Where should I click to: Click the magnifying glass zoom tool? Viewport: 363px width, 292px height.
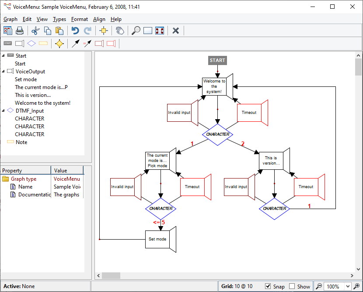[136, 31]
